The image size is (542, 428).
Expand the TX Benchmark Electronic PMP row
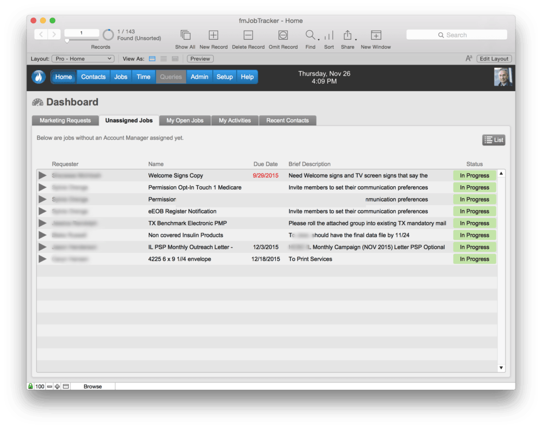click(42, 223)
